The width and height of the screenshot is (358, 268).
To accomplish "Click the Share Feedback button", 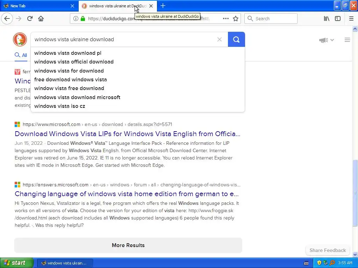I will (x=328, y=250).
